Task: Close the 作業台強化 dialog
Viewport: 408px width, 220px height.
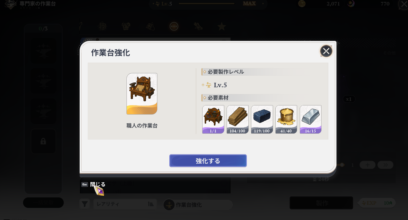Action: [326, 51]
